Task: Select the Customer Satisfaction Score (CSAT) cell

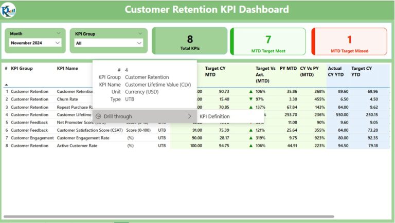Action: pyautogui.click(x=89, y=130)
